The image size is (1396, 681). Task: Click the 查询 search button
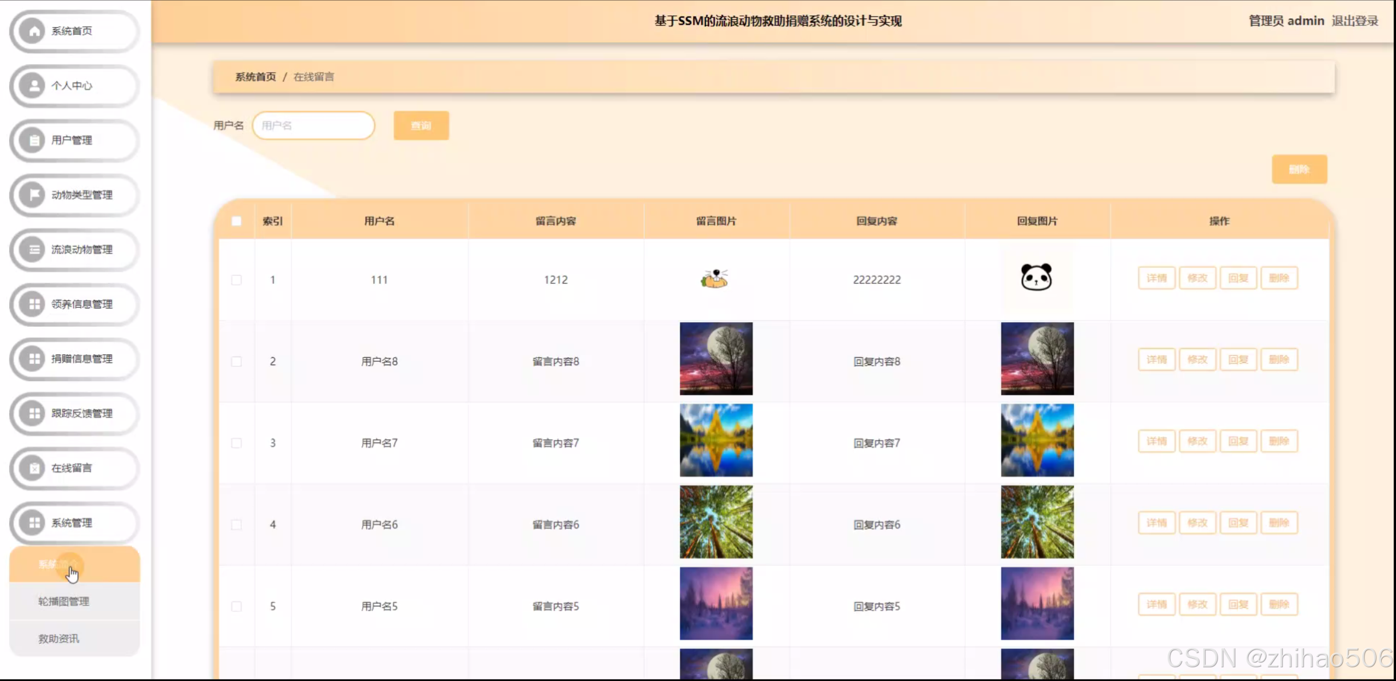(421, 126)
